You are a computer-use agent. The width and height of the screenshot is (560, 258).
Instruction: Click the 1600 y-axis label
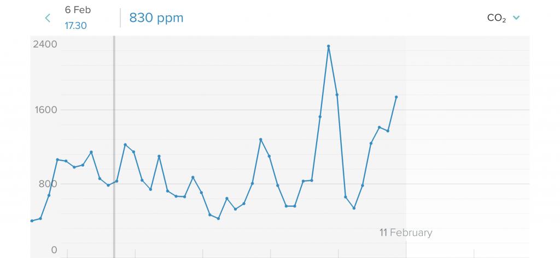46,109
